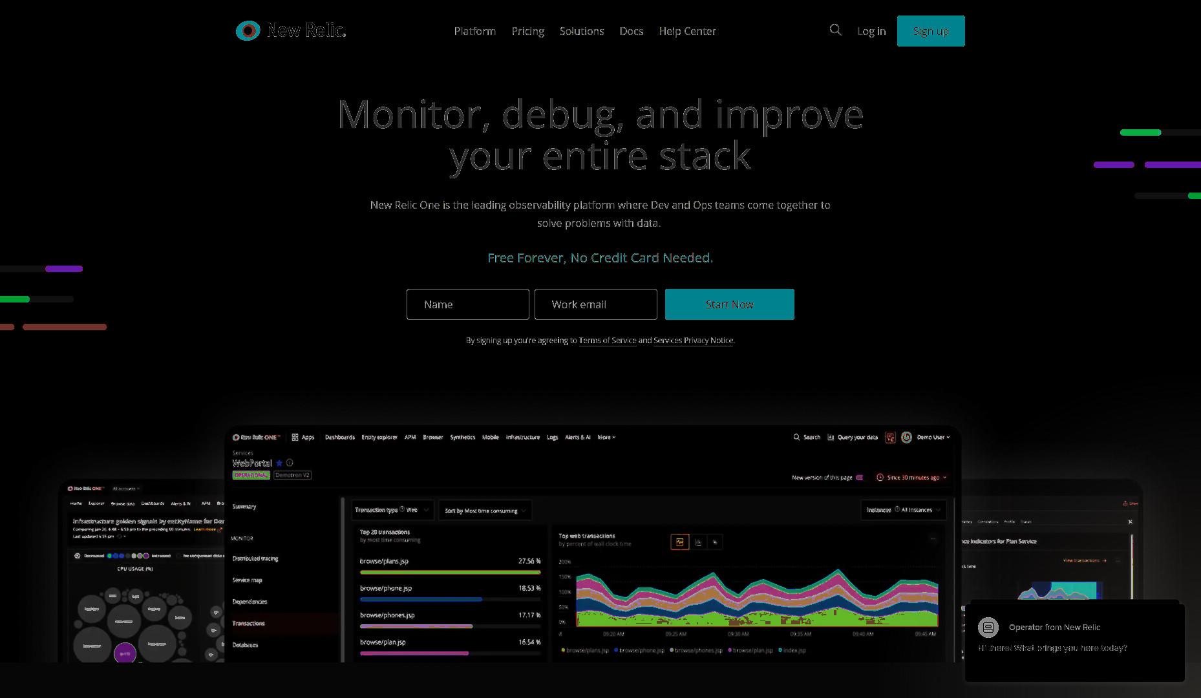The image size is (1201, 698).
Task: Open Databases in sidebar
Action: click(245, 645)
